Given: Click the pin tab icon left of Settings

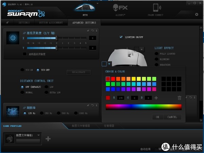Looking at the screenshot, I should (x=7, y=22).
